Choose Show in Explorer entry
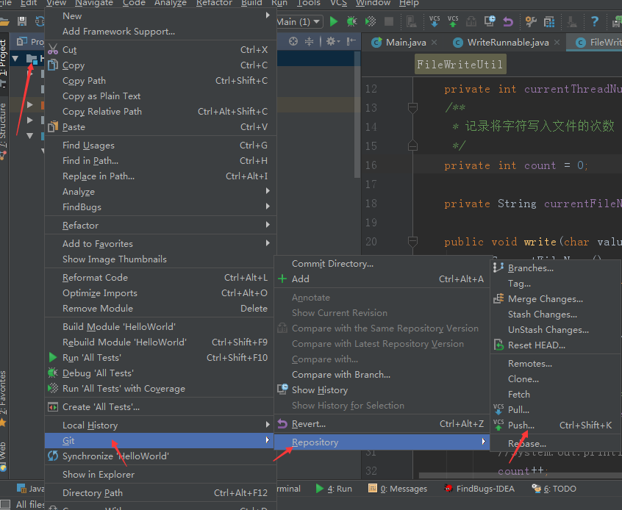The height and width of the screenshot is (510, 622). coord(160,474)
